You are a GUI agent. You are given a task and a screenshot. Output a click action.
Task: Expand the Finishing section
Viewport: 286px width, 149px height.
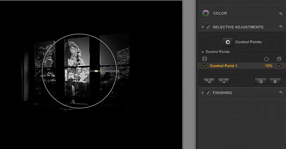203,93
